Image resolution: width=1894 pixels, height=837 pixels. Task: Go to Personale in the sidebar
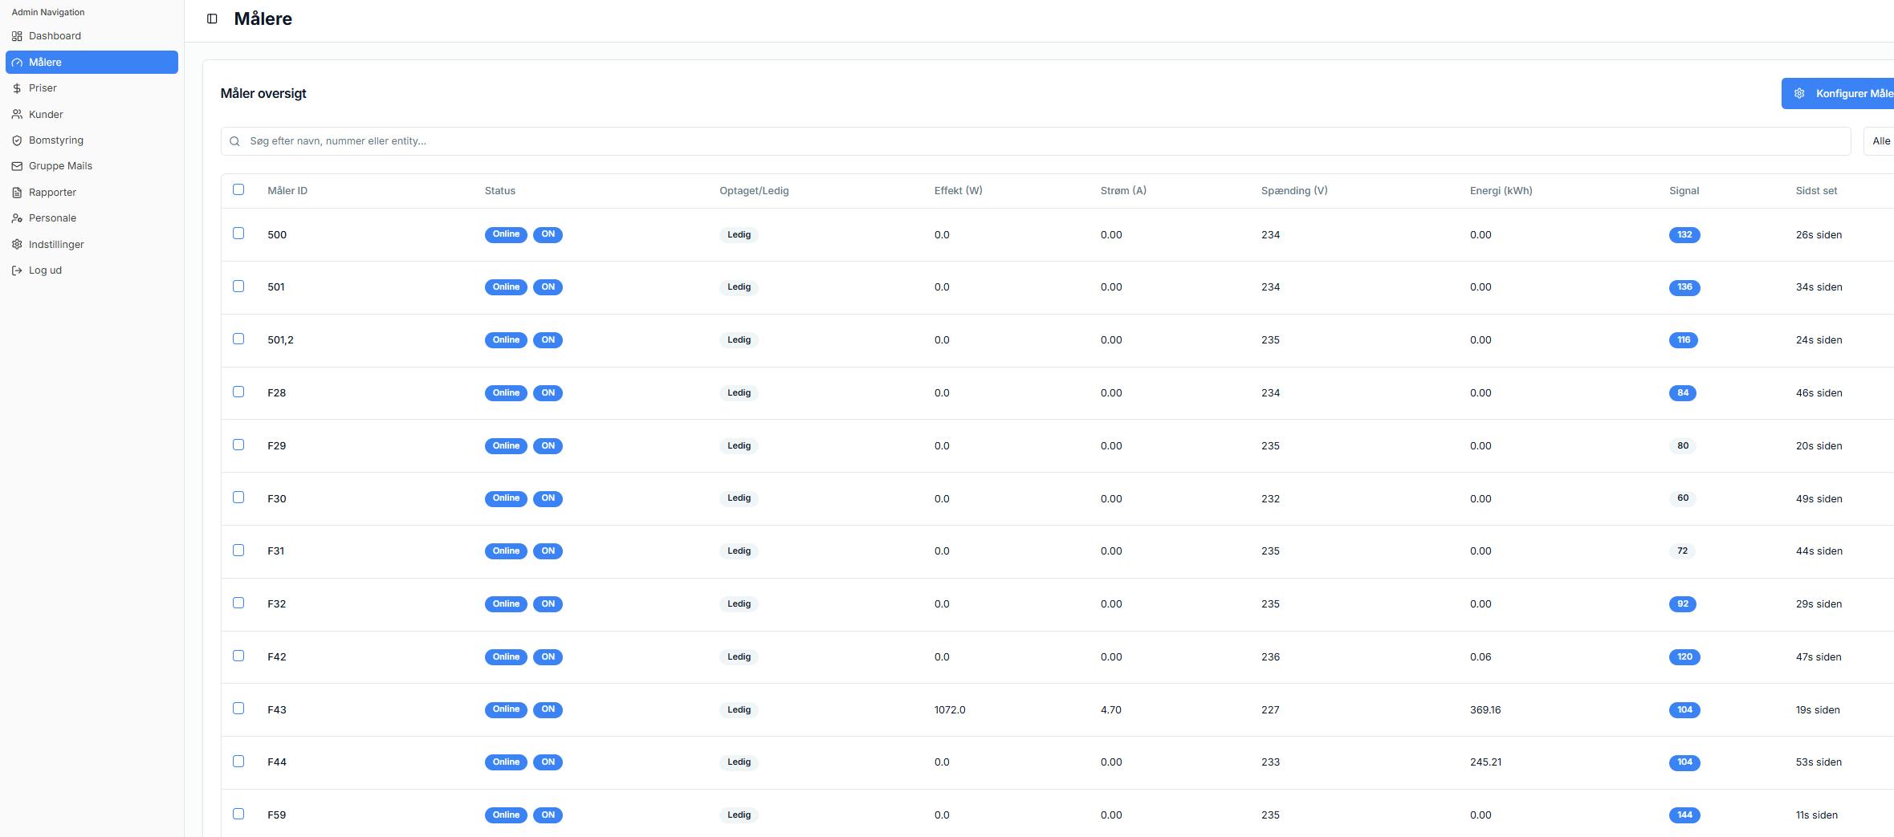pyautogui.click(x=52, y=218)
